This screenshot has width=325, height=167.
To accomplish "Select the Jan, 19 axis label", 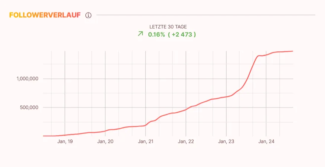I will (x=65, y=142).
